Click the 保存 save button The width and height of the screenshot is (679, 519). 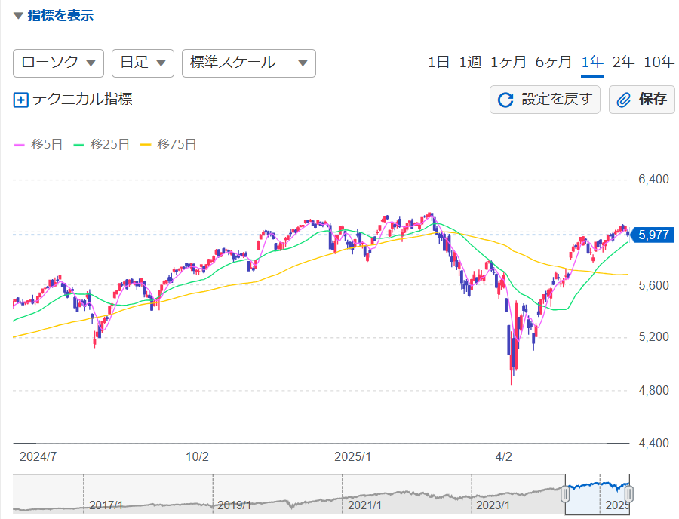642,100
